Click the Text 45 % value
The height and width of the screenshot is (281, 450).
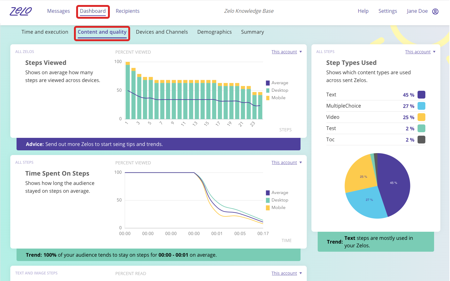click(x=408, y=95)
